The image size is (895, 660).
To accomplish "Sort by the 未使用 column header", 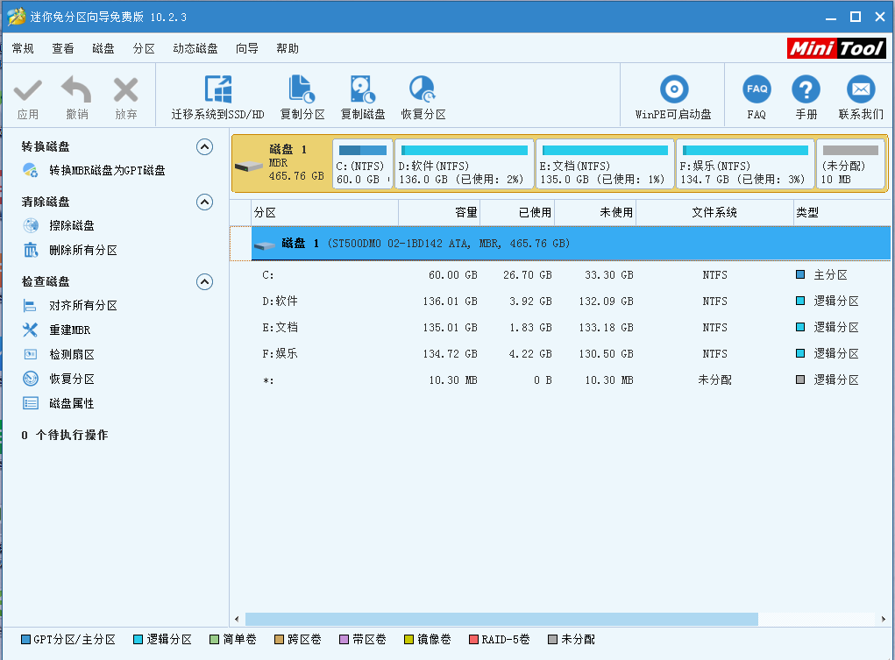I will click(x=595, y=213).
